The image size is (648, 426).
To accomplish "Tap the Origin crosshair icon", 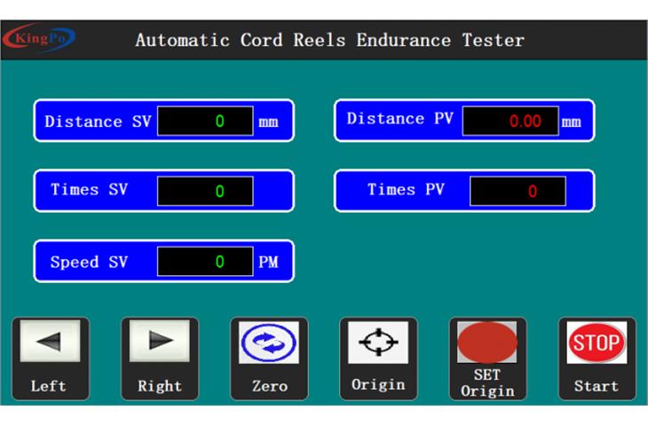I will [378, 342].
